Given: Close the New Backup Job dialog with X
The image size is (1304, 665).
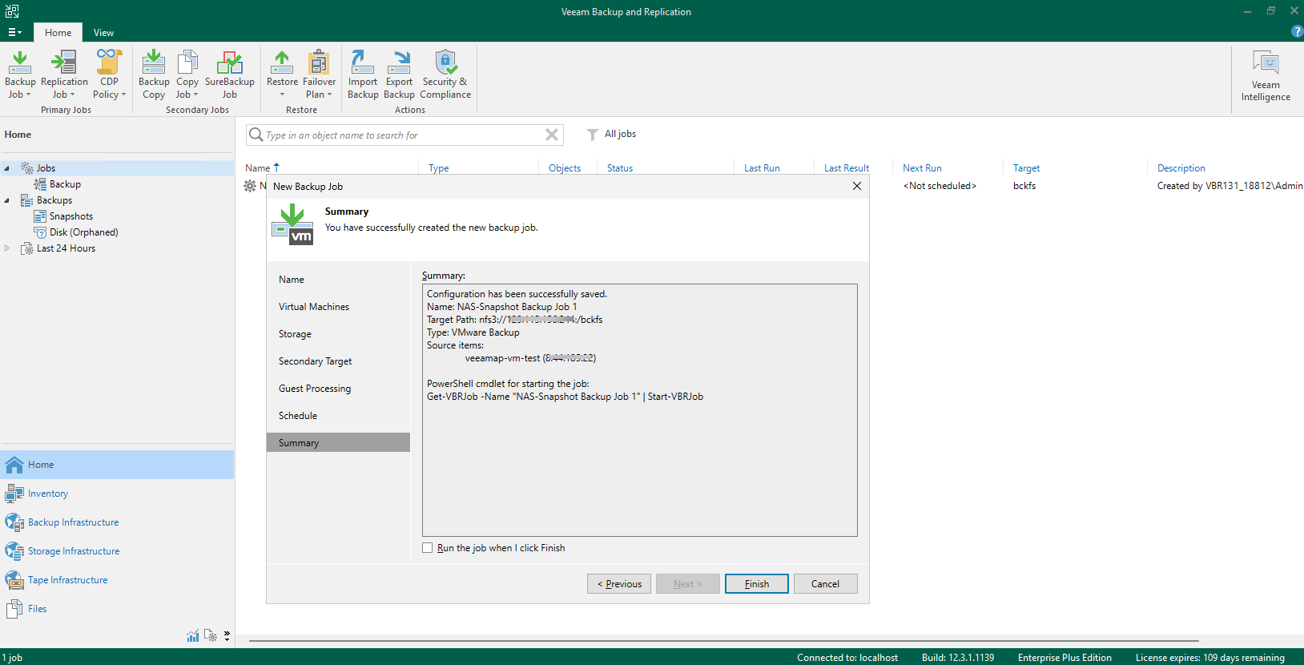Looking at the screenshot, I should 857,186.
